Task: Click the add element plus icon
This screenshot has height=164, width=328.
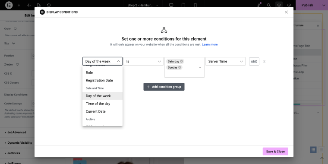Action: coord(19,5)
